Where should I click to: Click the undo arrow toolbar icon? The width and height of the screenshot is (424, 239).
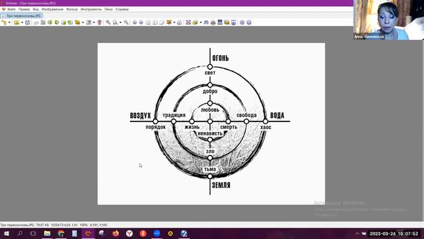click(36, 23)
